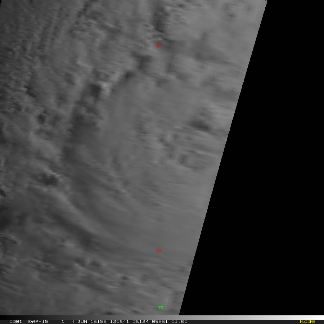Click the 15155 Julian day value
This screenshot has width=324, height=324.
tap(98, 321)
